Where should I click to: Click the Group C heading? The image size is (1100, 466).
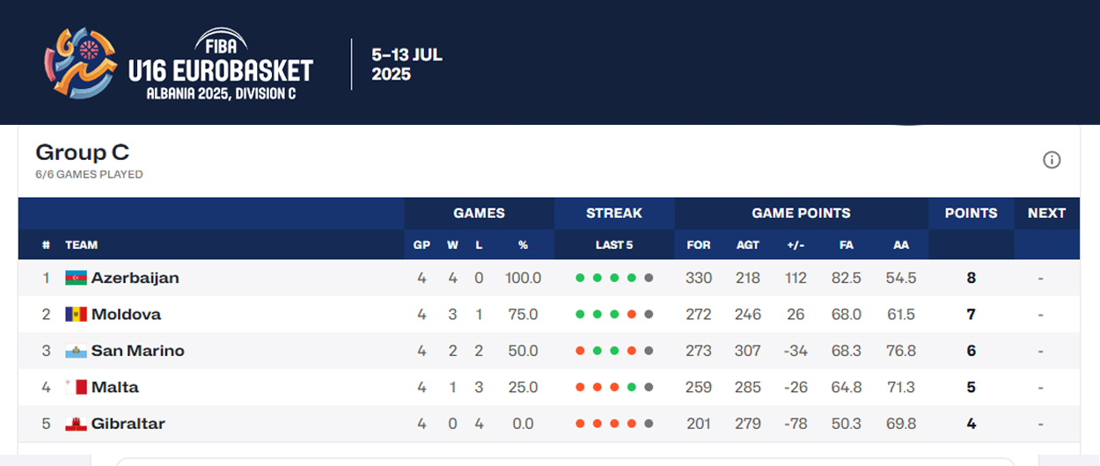click(83, 152)
